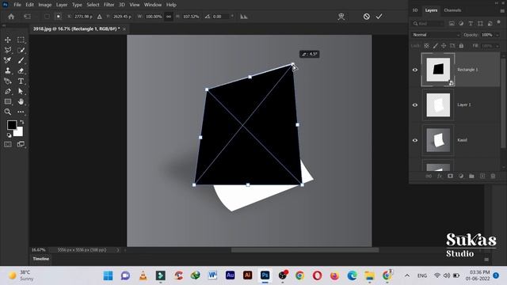Toggle the shape layer filter
This screenshot has width=507, height=285.
[x=480, y=24]
